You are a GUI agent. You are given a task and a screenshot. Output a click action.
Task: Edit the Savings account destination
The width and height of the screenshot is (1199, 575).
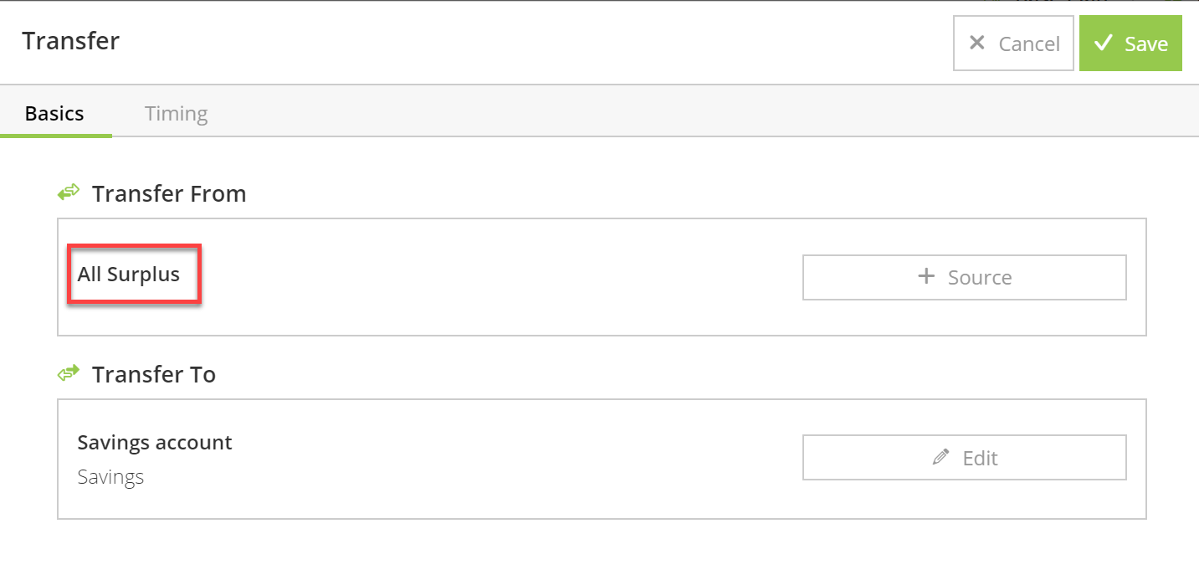(x=964, y=457)
